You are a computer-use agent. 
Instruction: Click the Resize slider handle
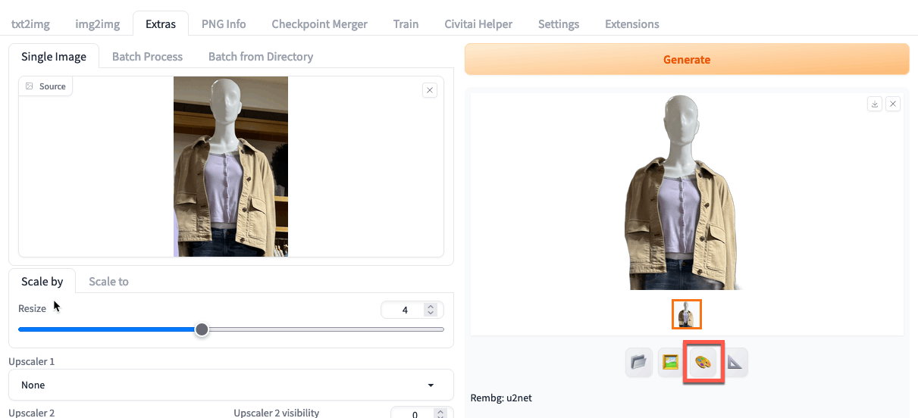[202, 329]
